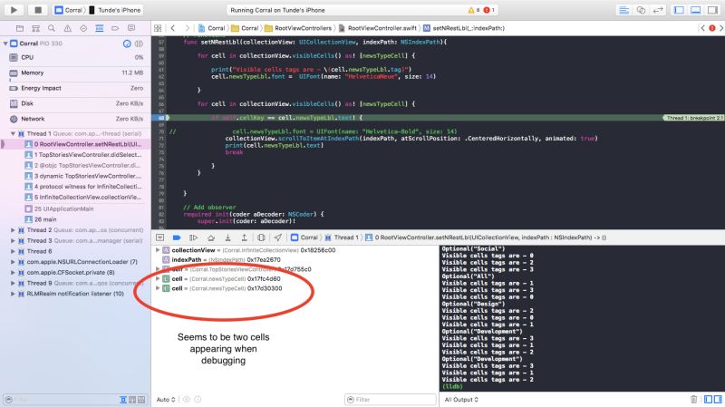Open the Debug View Hierarchy tool
725x407 pixels.
coord(261,237)
